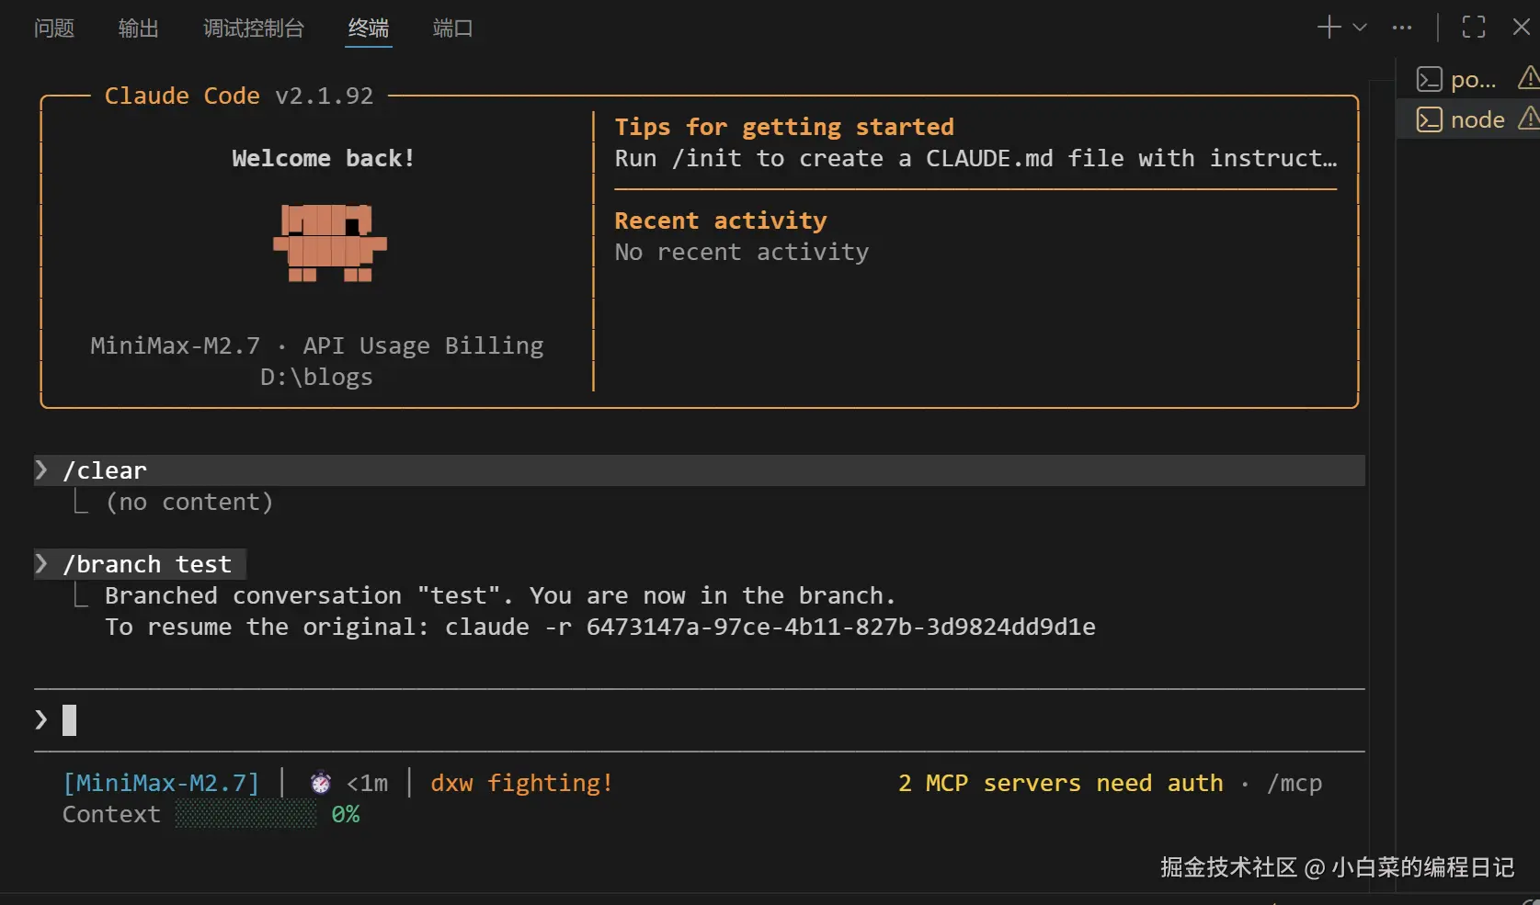Click "2 MCP servers need auth" notice

point(1060,783)
